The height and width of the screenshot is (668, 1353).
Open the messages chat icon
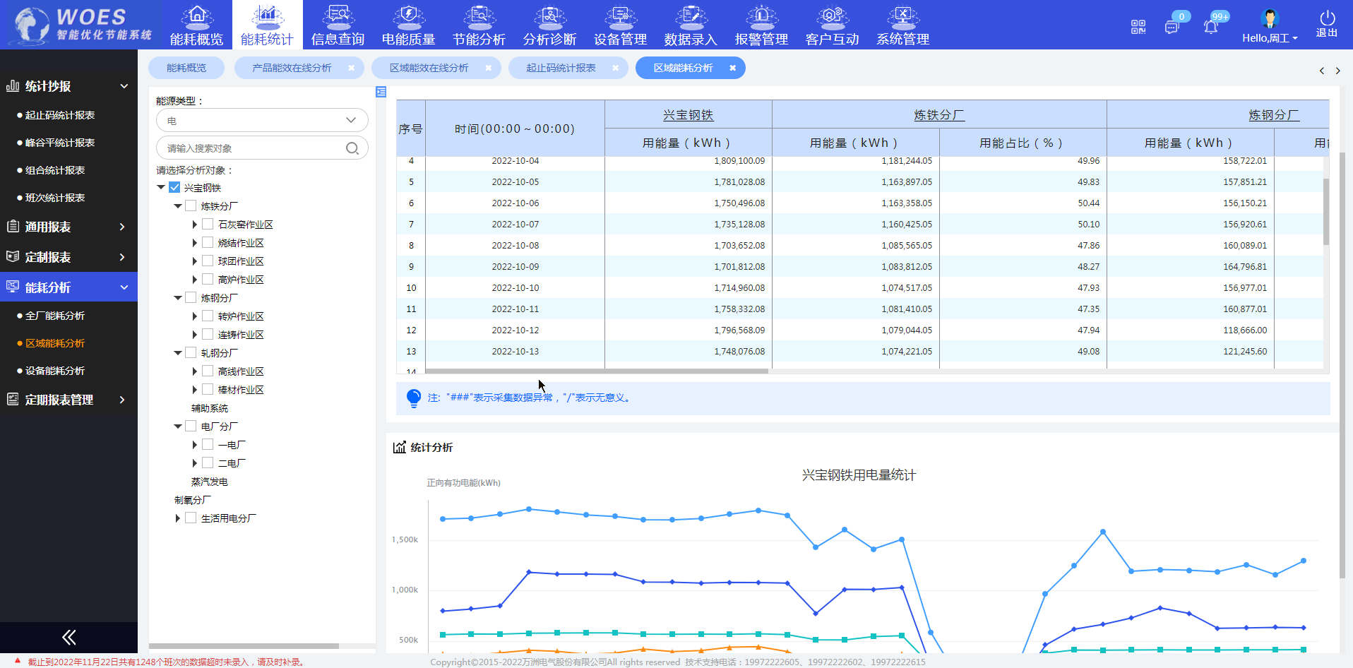click(x=1172, y=27)
